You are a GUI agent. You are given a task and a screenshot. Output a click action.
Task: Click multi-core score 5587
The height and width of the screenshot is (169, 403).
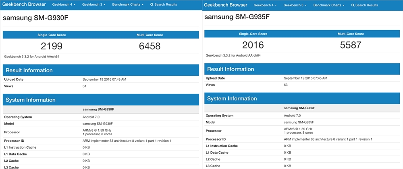pyautogui.click(x=351, y=45)
